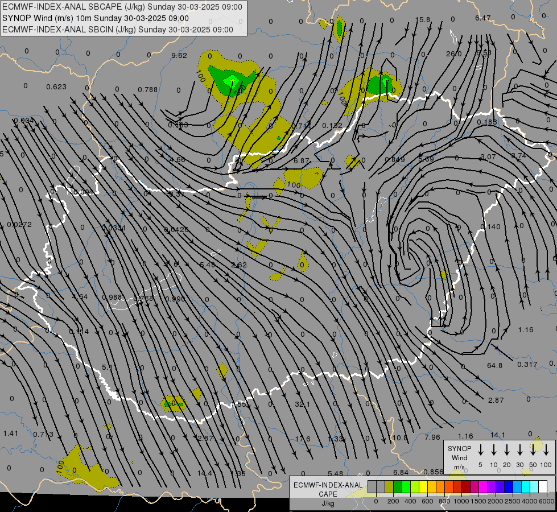Click the SYNOP Wind m/s legend label

coord(459,457)
